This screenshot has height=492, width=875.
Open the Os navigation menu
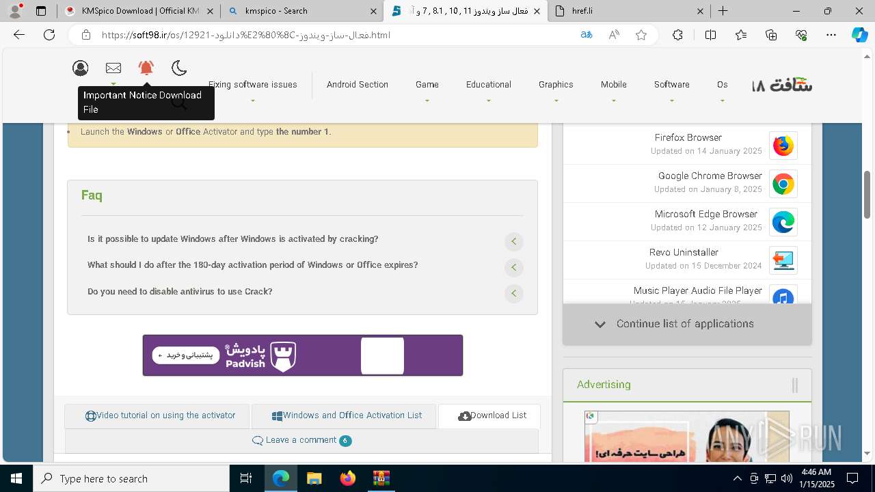coord(723,85)
